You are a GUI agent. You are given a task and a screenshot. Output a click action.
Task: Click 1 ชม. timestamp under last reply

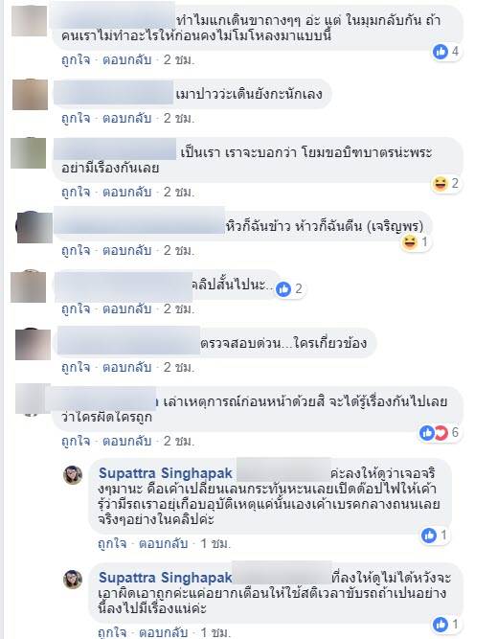coord(215,633)
